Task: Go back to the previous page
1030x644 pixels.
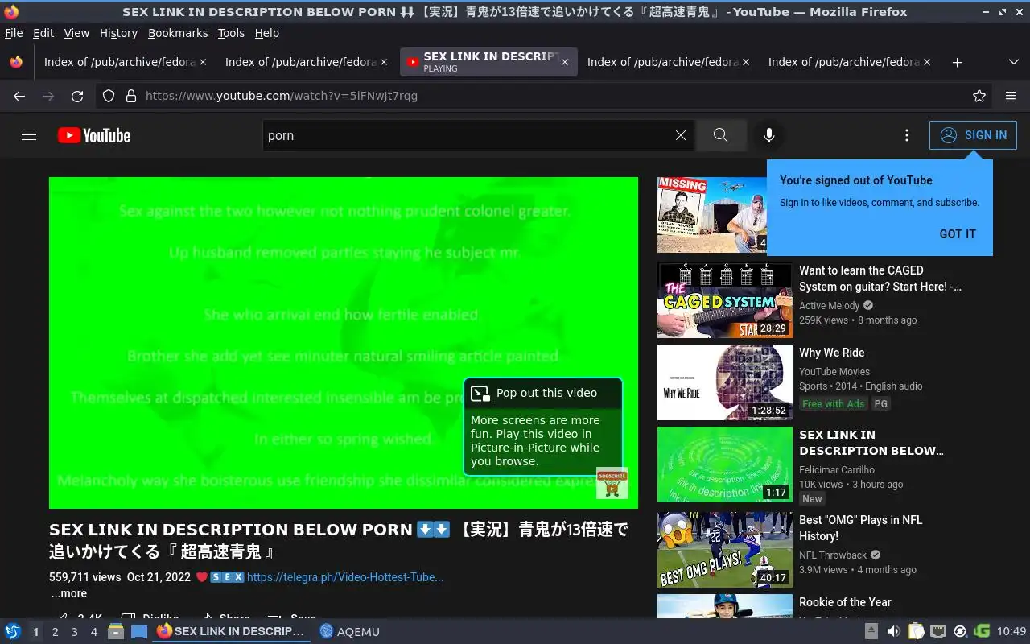Action: point(19,96)
